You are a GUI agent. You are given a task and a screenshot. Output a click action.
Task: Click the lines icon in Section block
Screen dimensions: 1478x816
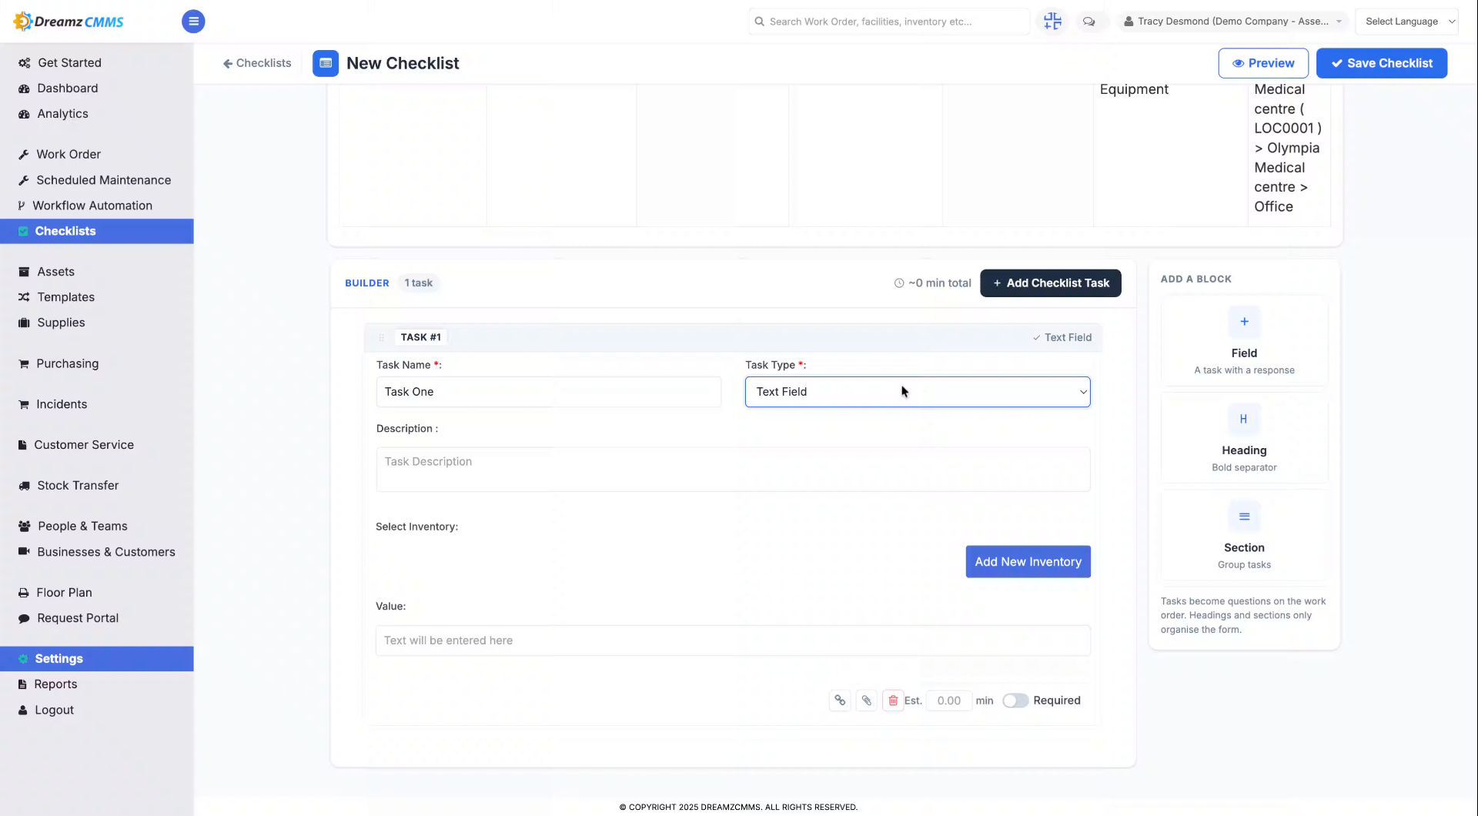pos(1244,517)
